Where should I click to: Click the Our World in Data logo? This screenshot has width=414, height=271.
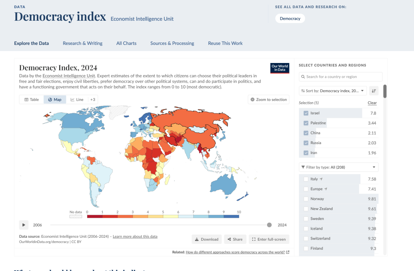pyautogui.click(x=280, y=68)
